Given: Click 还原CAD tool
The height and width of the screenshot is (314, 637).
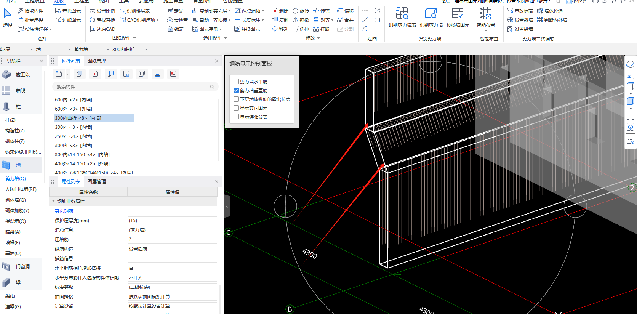Looking at the screenshot, I should point(102,29).
